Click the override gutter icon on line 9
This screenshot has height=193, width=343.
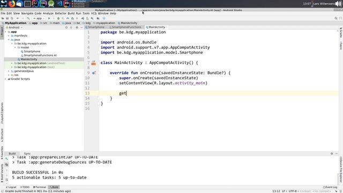[x=94, y=73]
